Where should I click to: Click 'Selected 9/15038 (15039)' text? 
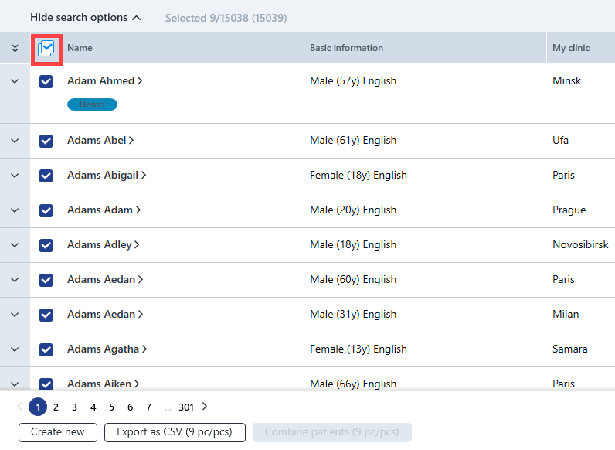click(226, 18)
